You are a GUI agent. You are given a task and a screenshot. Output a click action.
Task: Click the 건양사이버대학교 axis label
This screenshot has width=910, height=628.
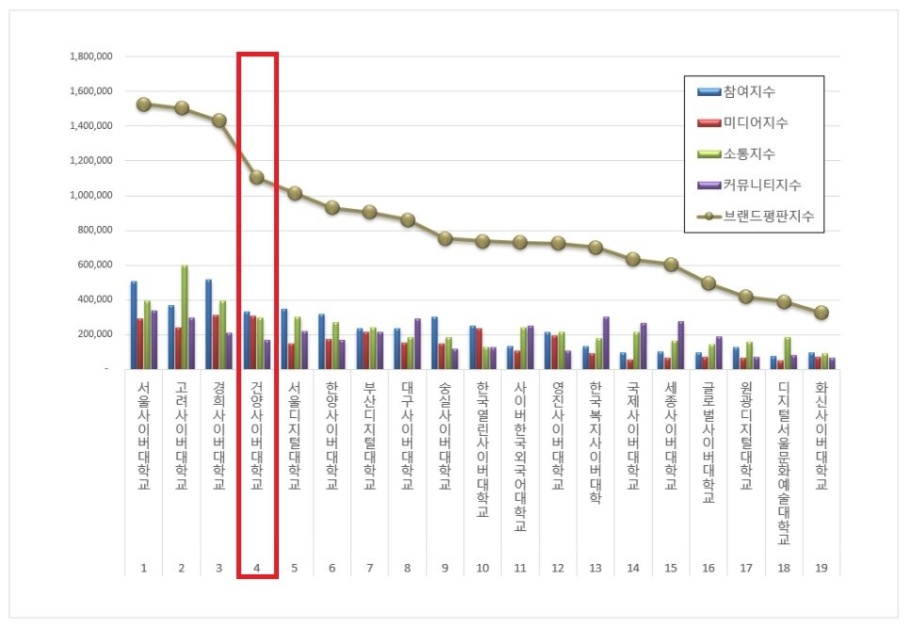pyautogui.click(x=256, y=435)
